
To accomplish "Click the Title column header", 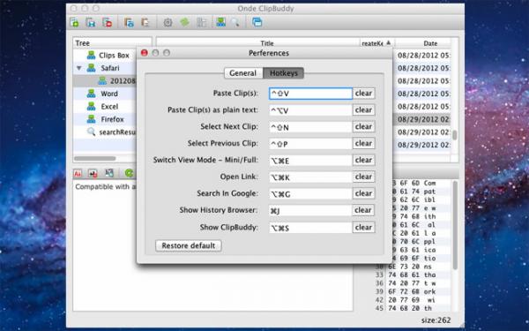I will (x=258, y=43).
